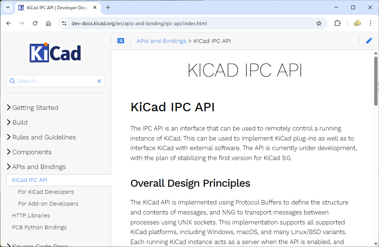The width and height of the screenshot is (379, 247).
Task: Open the Chrome three-dot menu
Action: point(370,23)
